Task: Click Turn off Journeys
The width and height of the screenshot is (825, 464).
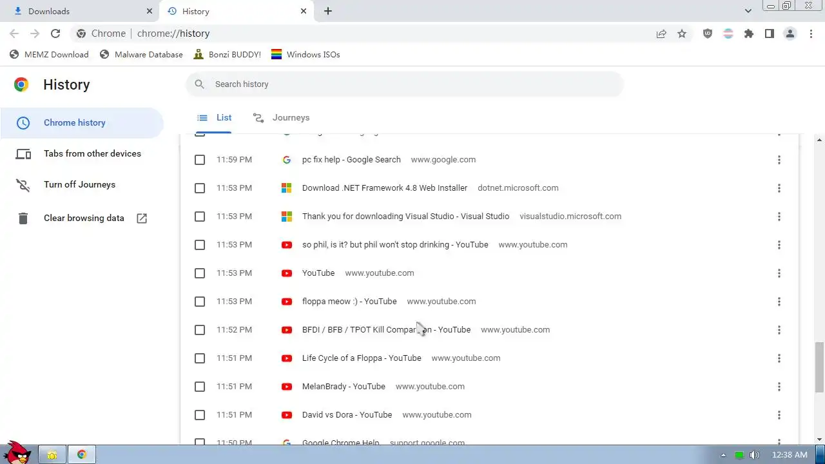Action: click(x=82, y=185)
